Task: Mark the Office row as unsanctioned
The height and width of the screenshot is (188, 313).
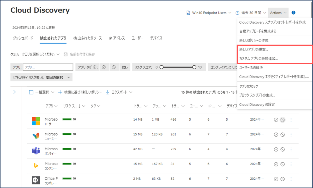Action: tap(282, 179)
